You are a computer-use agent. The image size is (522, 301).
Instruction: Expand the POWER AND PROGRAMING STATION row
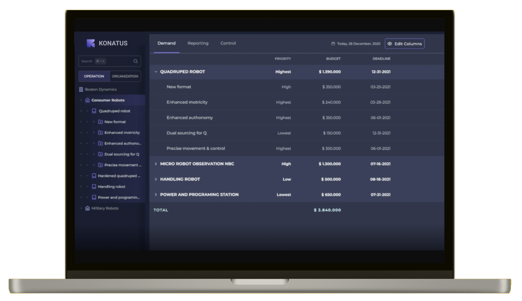pos(155,195)
